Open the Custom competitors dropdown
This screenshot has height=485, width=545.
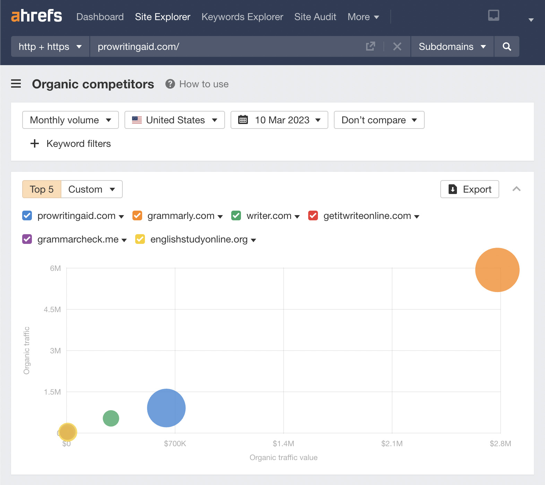tap(92, 189)
